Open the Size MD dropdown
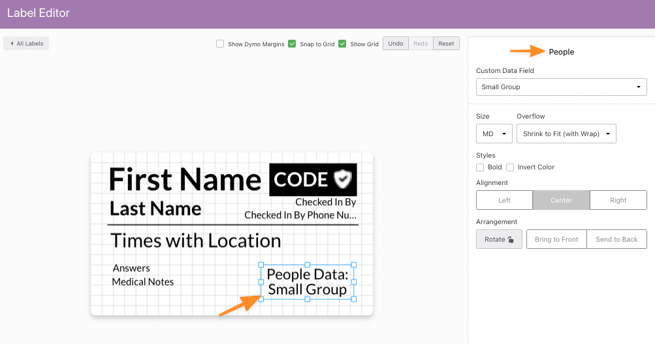The width and height of the screenshot is (655, 344). pyautogui.click(x=494, y=134)
